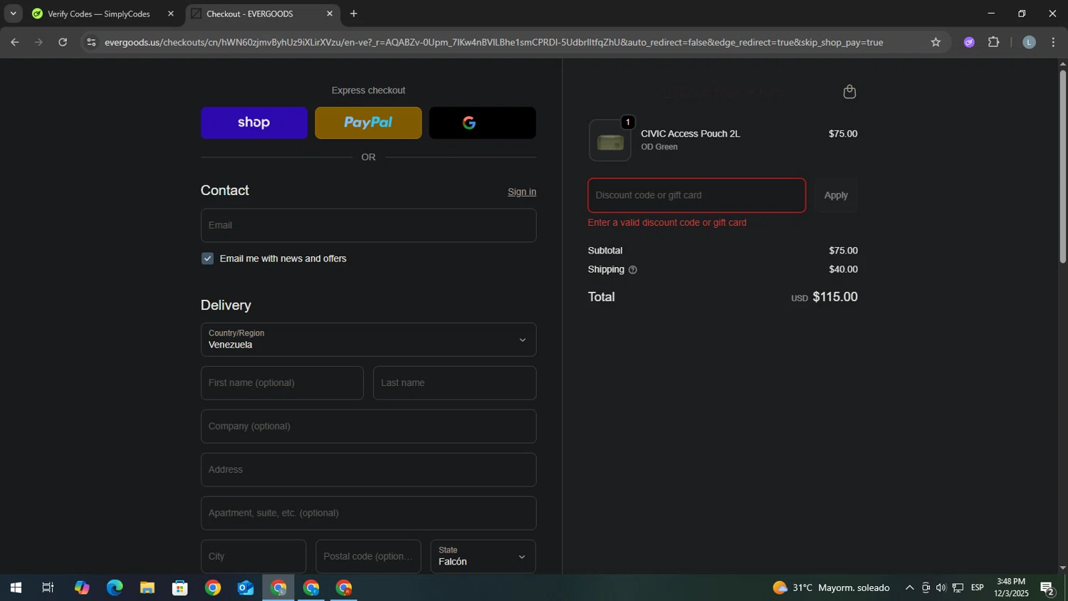The image size is (1068, 601).
Task: Open the Extensions puzzle menu
Action: tap(994, 42)
